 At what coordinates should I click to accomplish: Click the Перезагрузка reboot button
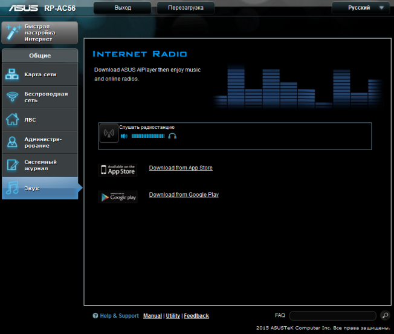point(186,8)
